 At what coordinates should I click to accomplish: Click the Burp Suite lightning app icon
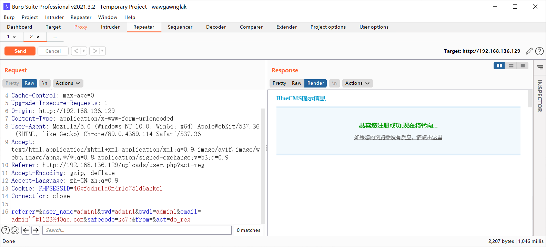pos(7,7)
